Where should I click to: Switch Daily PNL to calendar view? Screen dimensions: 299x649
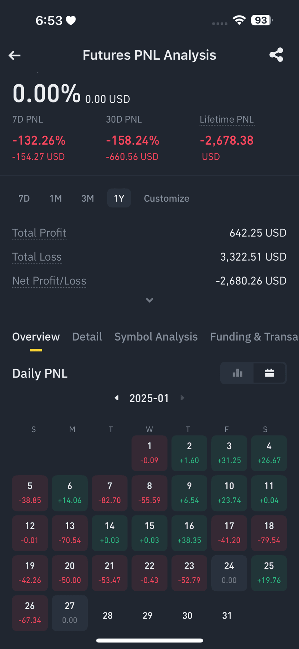269,373
